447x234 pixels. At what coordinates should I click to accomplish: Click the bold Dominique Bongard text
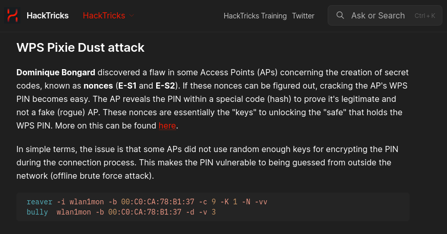click(56, 72)
